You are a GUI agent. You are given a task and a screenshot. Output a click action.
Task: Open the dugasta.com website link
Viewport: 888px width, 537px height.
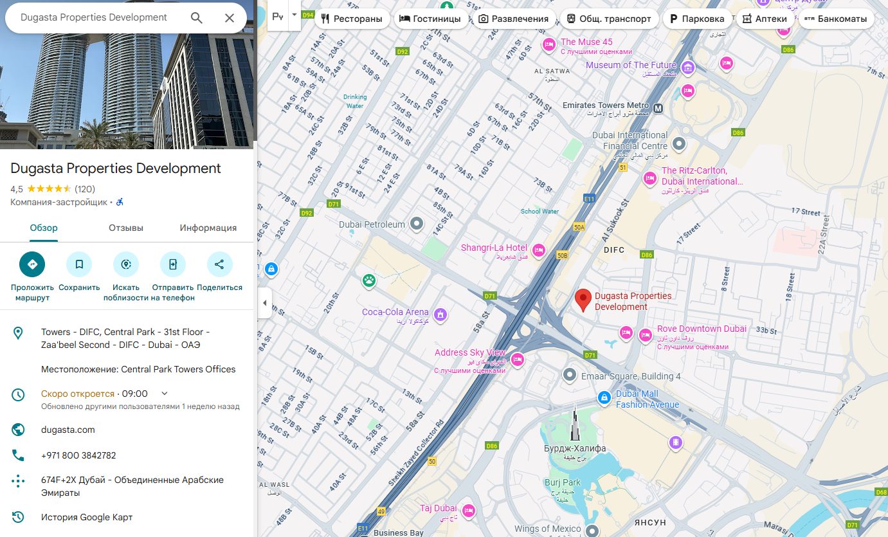[x=68, y=430]
